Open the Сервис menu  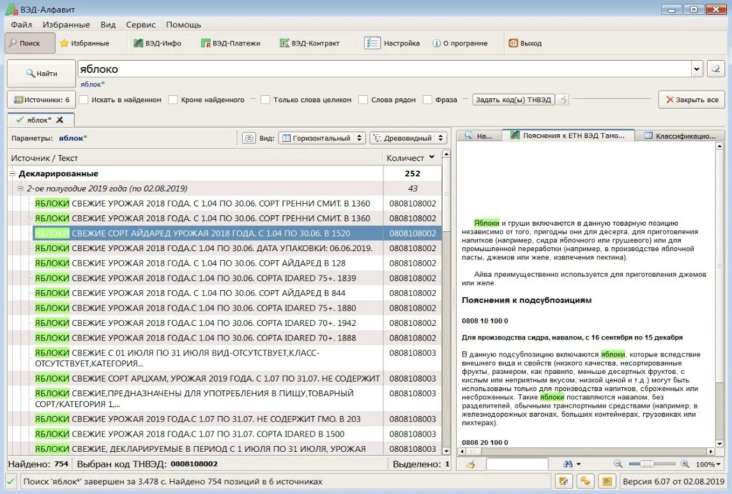pyautogui.click(x=141, y=25)
